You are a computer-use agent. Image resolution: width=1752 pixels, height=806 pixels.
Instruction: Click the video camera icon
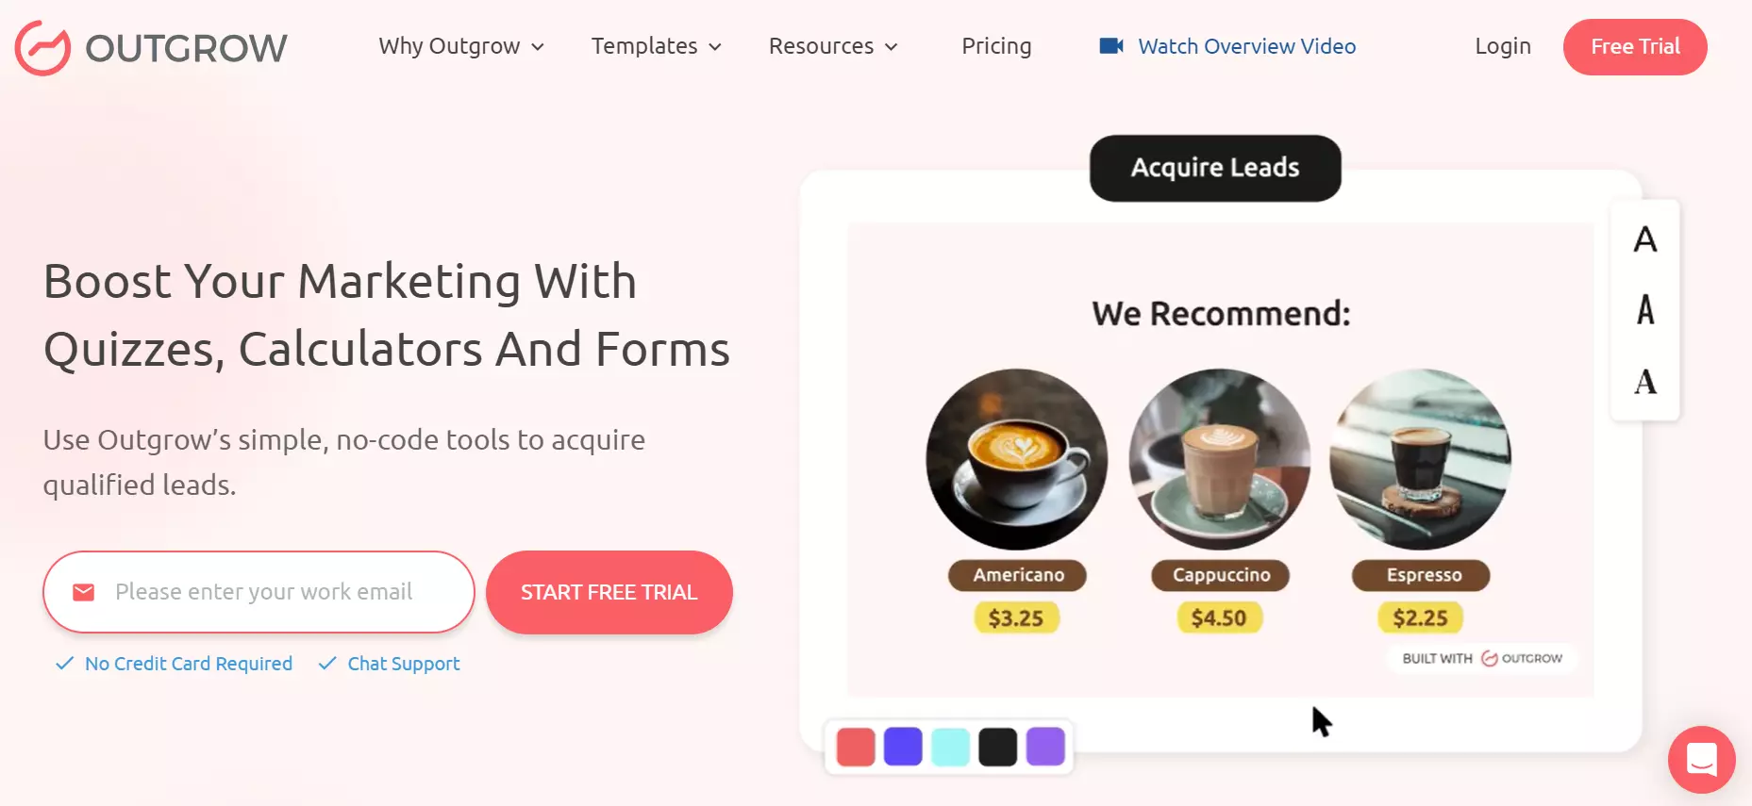(1111, 45)
